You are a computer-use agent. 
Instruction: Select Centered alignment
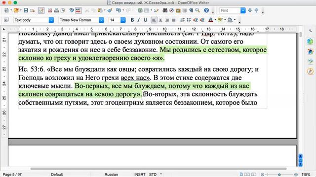[160, 20]
